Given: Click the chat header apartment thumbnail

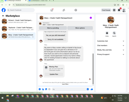Looking at the screenshot, I should coord(42,18).
